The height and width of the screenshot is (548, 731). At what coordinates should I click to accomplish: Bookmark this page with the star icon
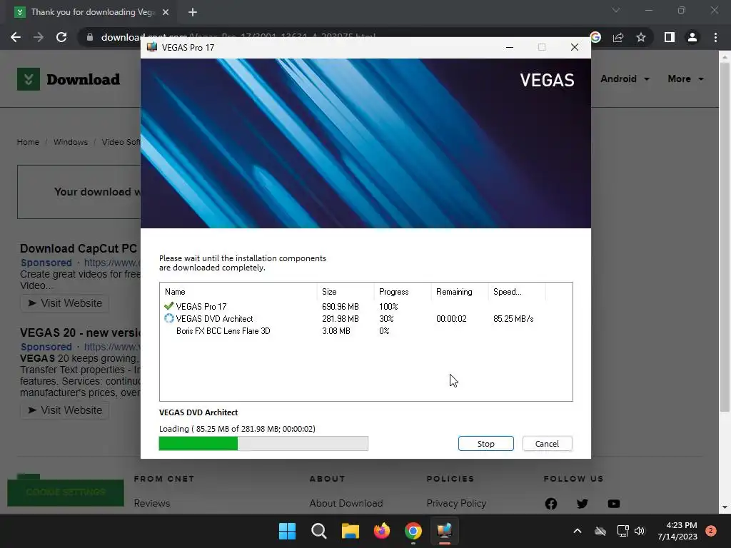[641, 37]
